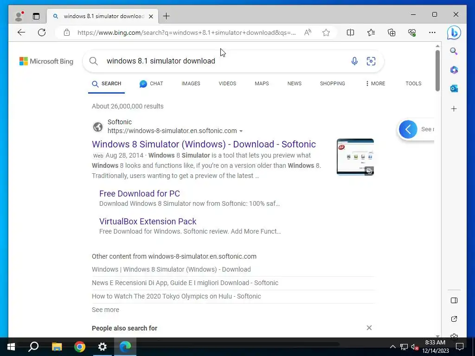Viewport: 475px width, 356px height.
Task: Go back with the back arrow
Action: coord(21,32)
